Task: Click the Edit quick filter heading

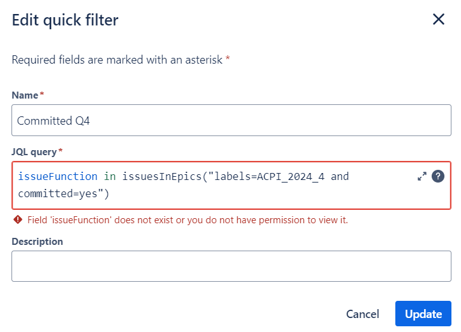Action: pyautogui.click(x=65, y=20)
